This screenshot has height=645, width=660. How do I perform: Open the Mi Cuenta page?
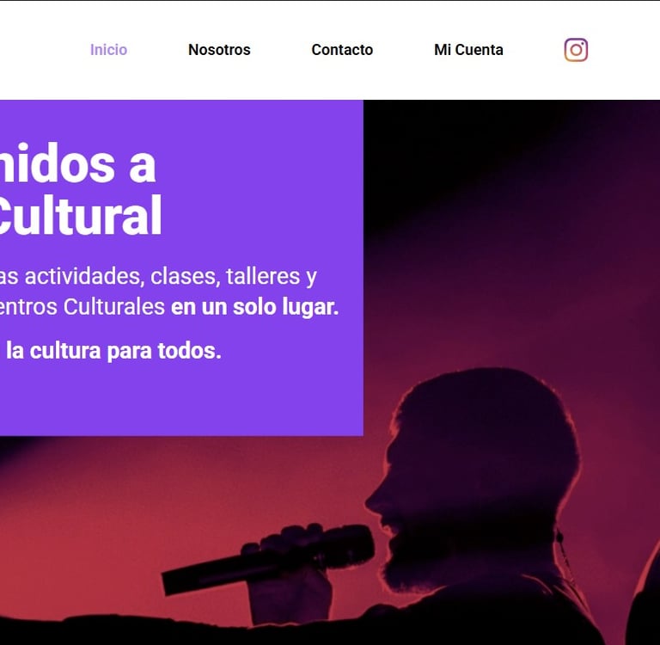click(x=468, y=50)
